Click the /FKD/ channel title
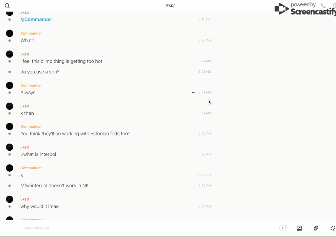 170,6
